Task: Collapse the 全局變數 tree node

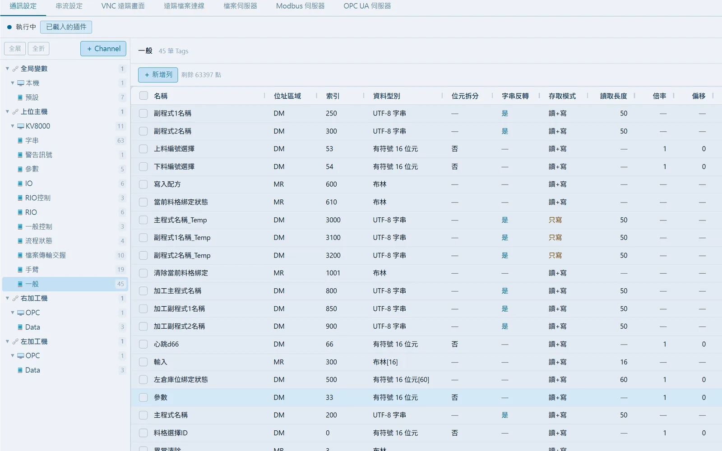Action: (x=7, y=69)
